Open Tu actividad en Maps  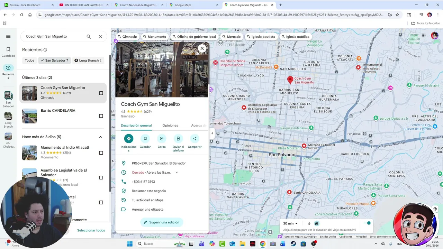pos(147,200)
